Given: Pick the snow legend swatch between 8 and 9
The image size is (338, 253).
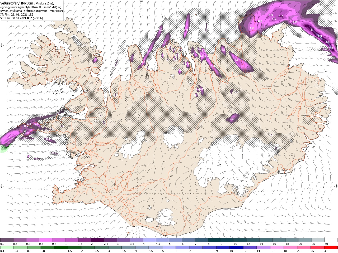Looking at the screenshot, I should point(214,240).
